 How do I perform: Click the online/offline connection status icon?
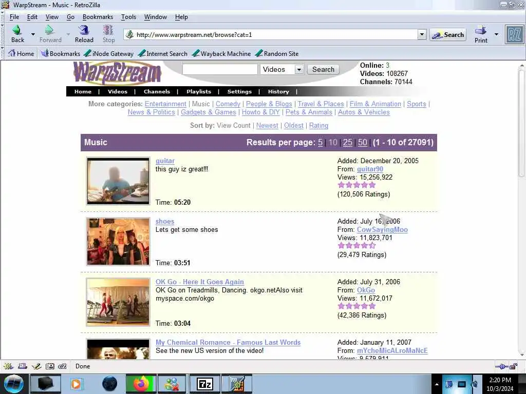click(502, 366)
